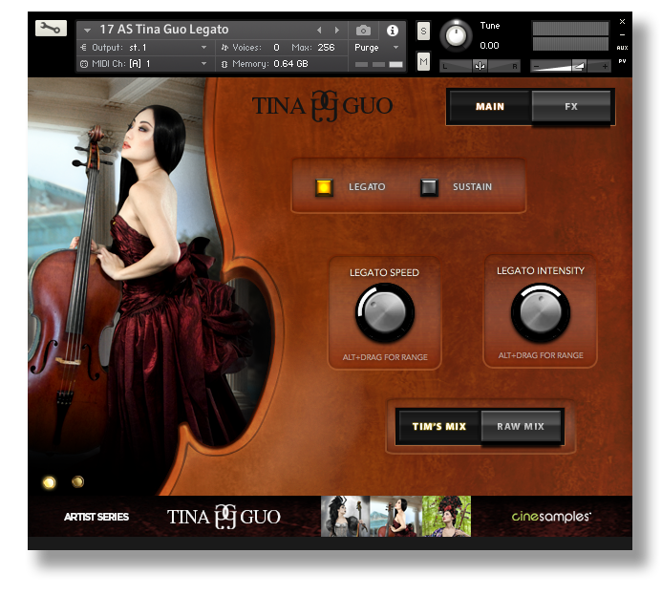This screenshot has width=662, height=596.
Task: Click the Voices count value 0
Action: pyautogui.click(x=276, y=47)
